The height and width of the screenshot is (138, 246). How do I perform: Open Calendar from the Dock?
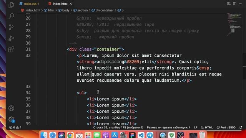79,135
